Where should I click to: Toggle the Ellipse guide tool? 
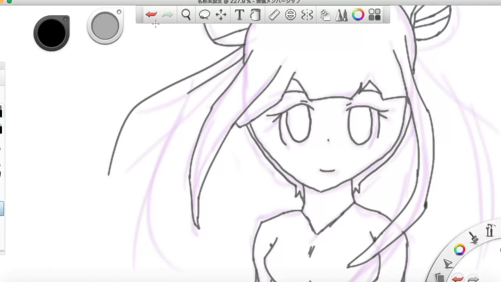click(x=290, y=15)
